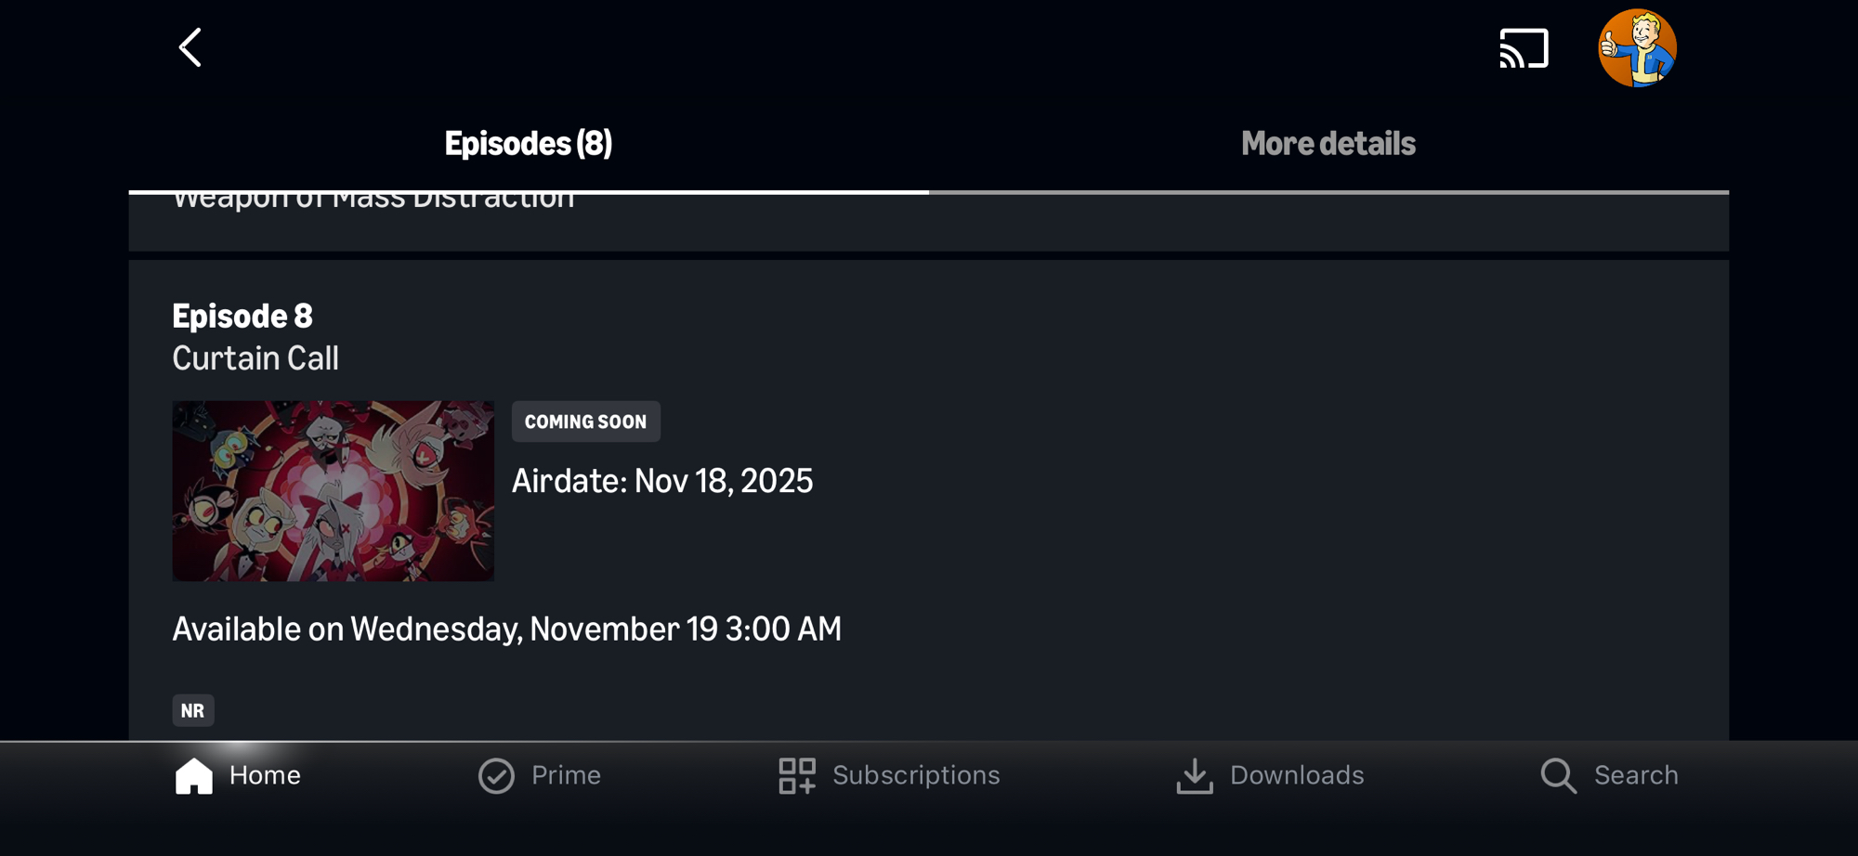The height and width of the screenshot is (856, 1858).
Task: Select the Episode 8 heading
Action: tap(242, 317)
